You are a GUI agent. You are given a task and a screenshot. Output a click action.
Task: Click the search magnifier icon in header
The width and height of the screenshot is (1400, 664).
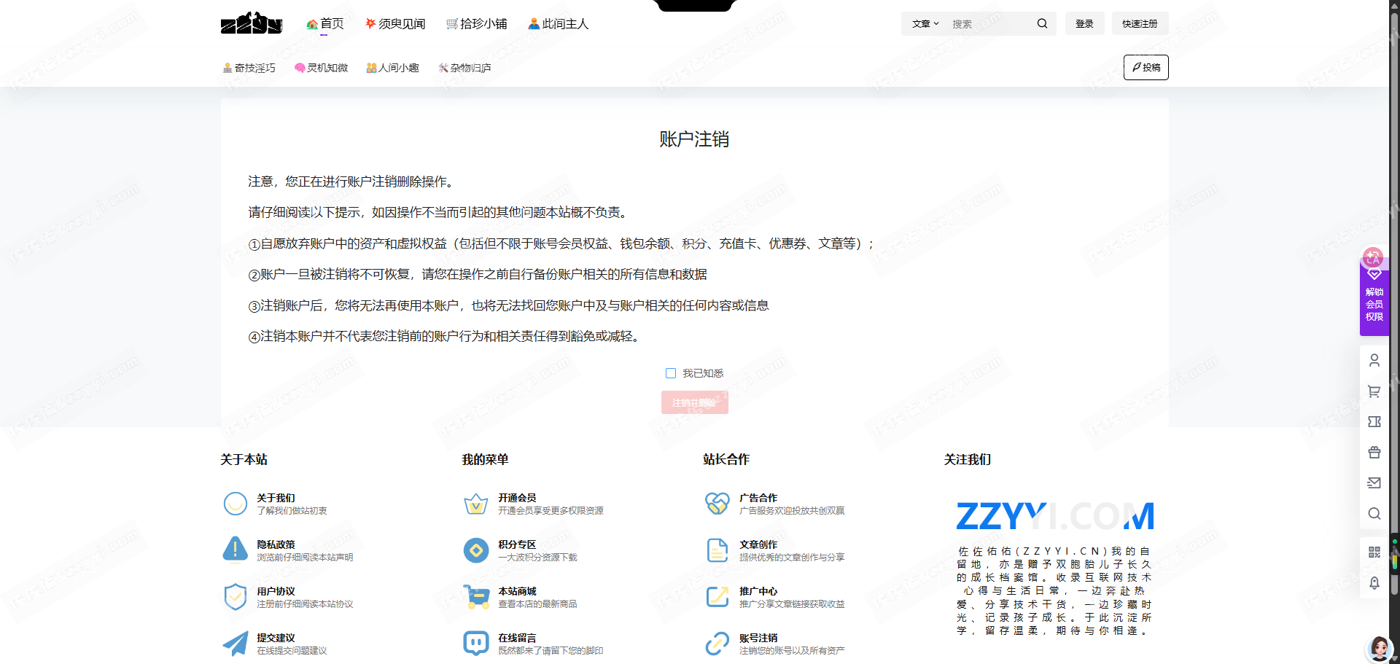[1042, 23]
